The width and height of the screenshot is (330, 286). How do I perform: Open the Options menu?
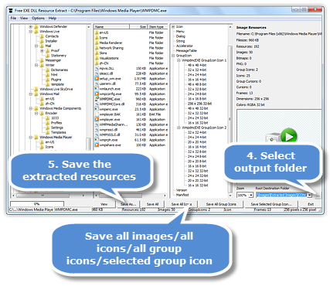(x=38, y=18)
